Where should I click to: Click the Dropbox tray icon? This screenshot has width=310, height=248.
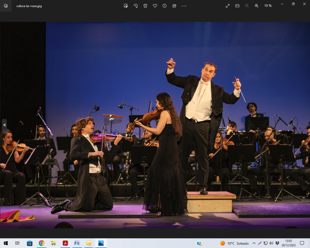point(277,243)
